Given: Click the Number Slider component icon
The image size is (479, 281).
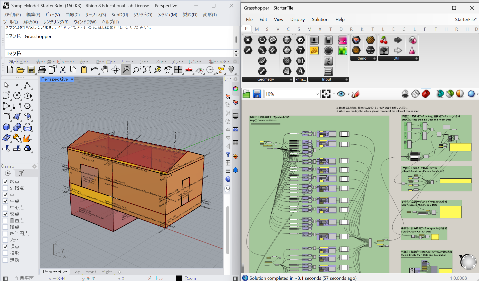Looking at the screenshot, I should click(x=314, y=40).
